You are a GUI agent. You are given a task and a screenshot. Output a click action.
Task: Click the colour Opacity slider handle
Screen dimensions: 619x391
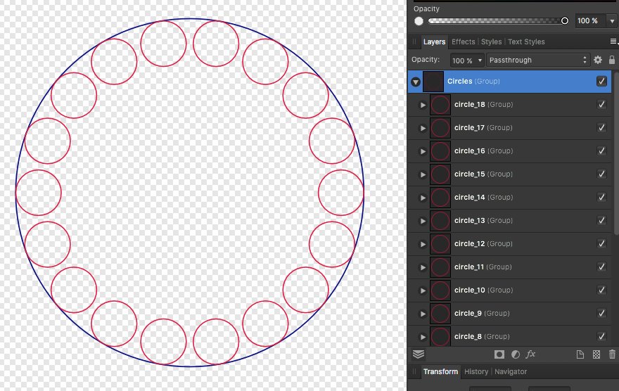coord(565,21)
